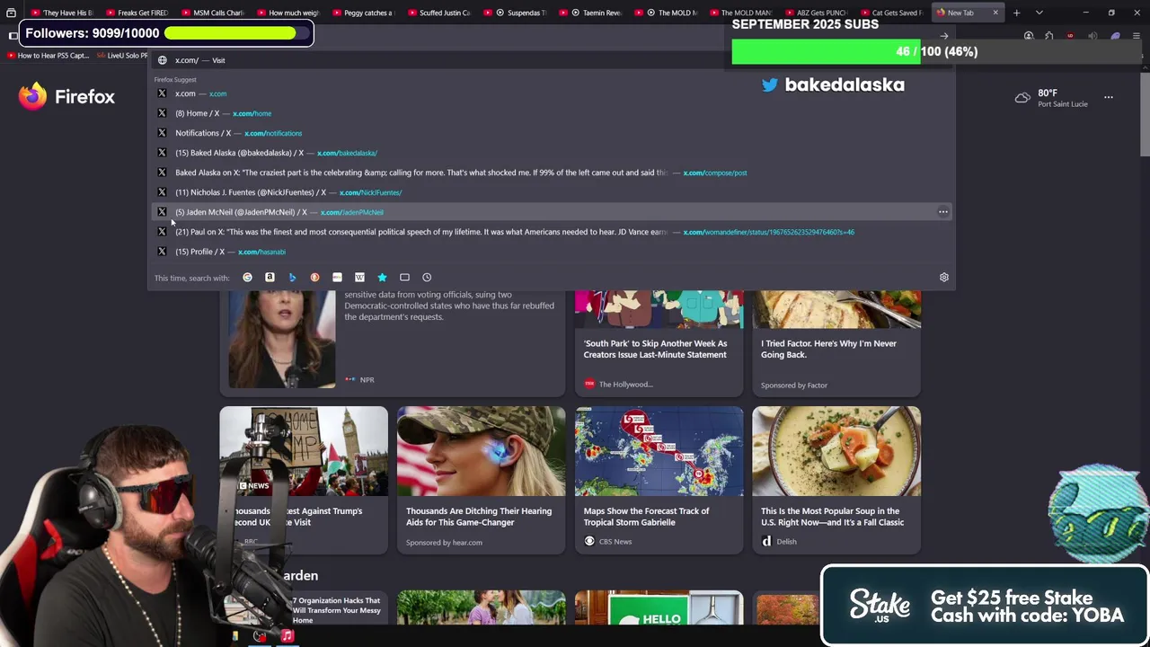The width and height of the screenshot is (1150, 647).
Task: Search this time with Amazon icon
Action: coord(270,278)
